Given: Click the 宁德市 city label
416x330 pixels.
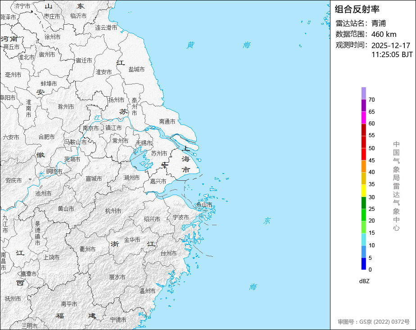Looking at the screenshot, I should [x=118, y=320].
